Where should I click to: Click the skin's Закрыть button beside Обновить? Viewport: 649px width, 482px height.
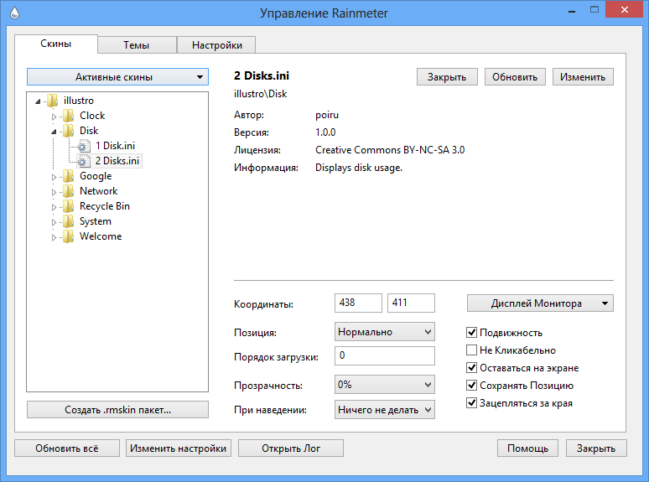[447, 77]
